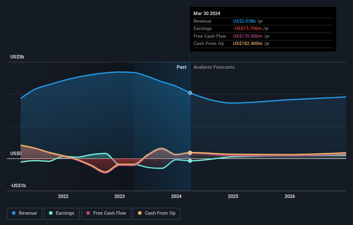Click the -US$73.700m earnings value
353x225 pixels.
(x=247, y=28)
